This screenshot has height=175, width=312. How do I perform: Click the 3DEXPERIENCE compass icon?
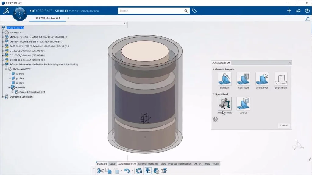tap(19, 13)
